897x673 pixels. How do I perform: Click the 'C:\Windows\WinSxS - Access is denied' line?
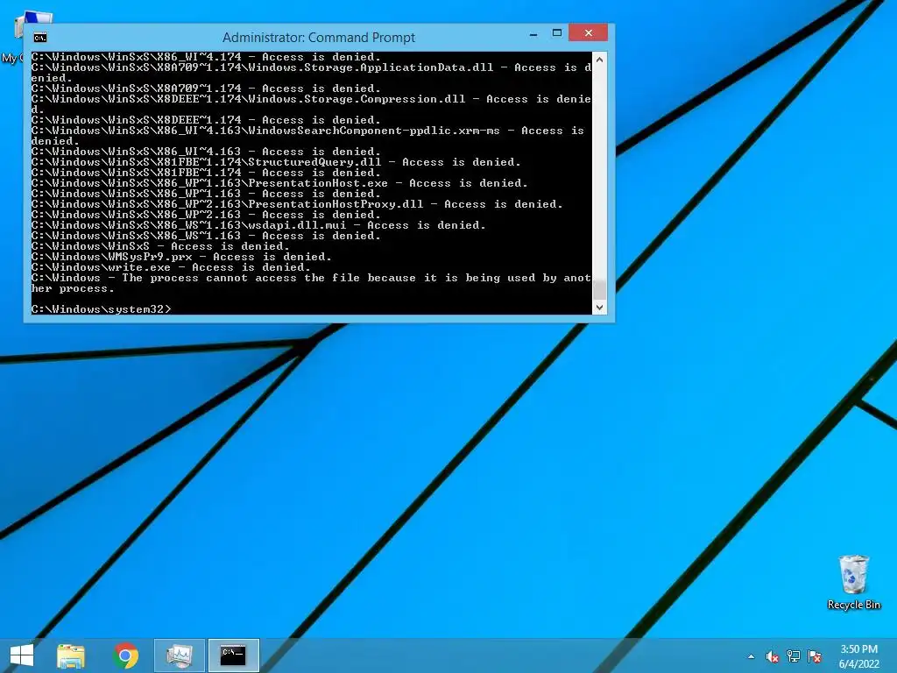coord(160,246)
